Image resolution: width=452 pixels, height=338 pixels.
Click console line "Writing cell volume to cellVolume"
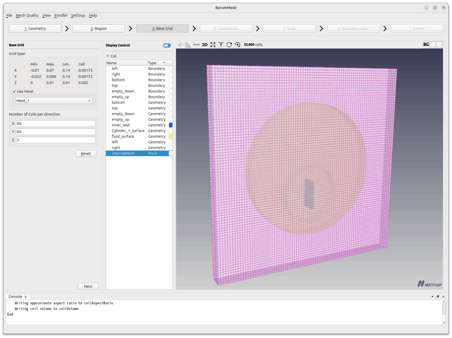pyautogui.click(x=46, y=309)
